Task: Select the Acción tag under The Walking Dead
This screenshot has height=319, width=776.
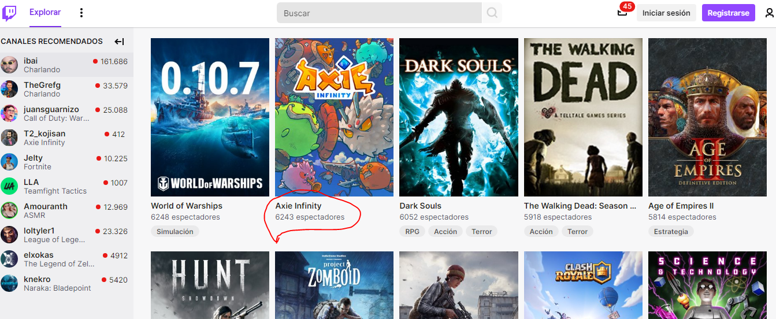Action: point(541,231)
